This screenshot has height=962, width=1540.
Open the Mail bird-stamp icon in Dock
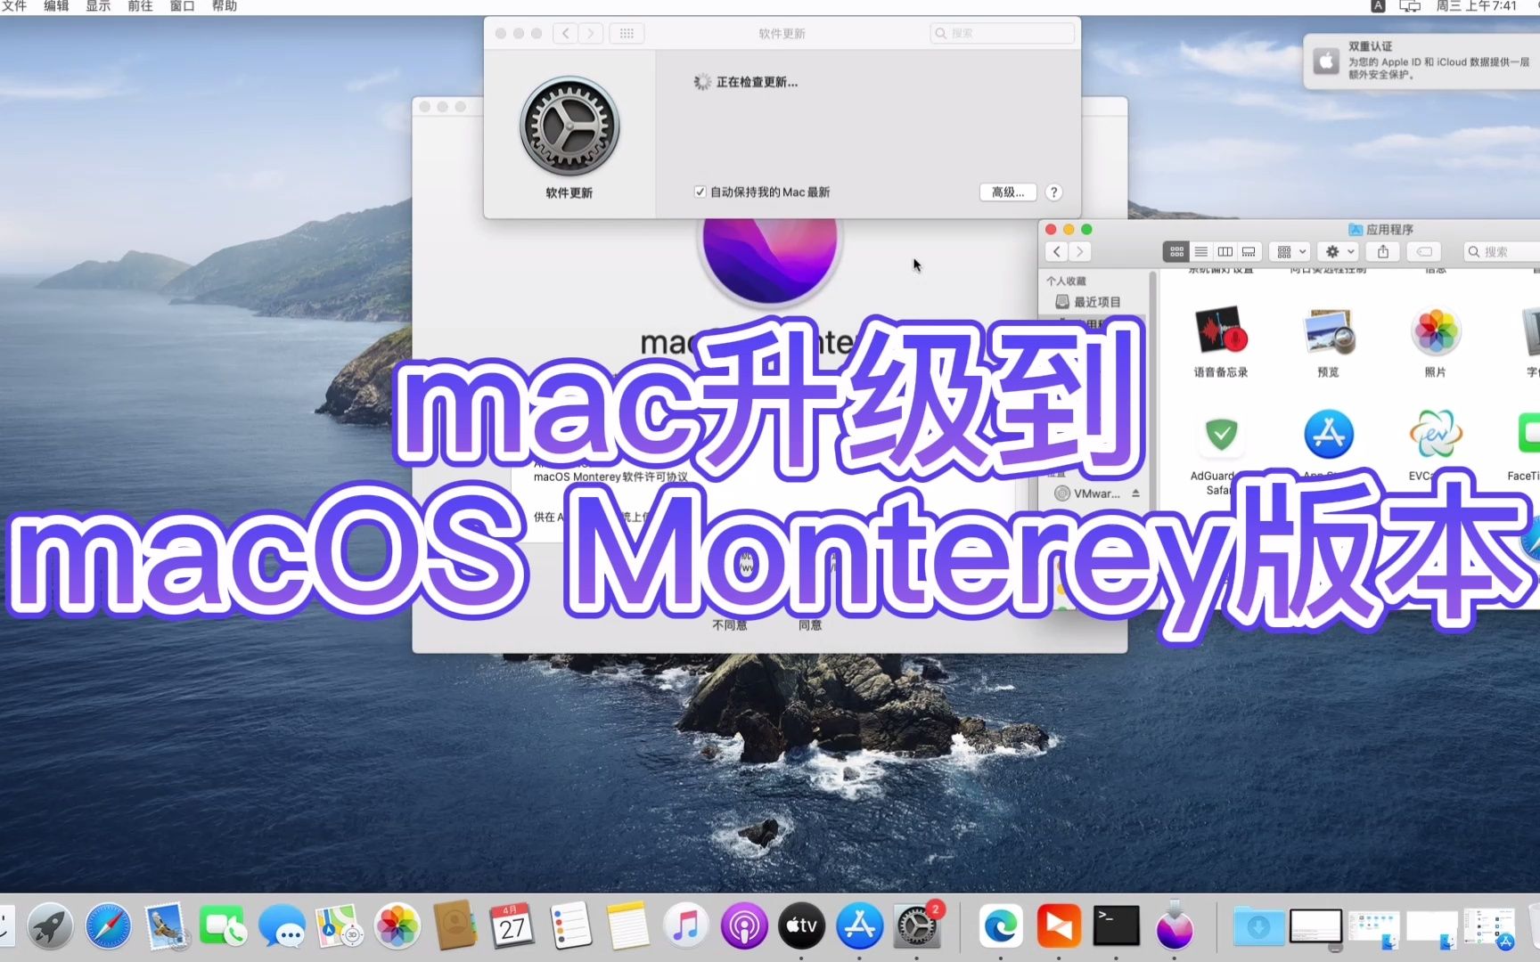point(166,927)
